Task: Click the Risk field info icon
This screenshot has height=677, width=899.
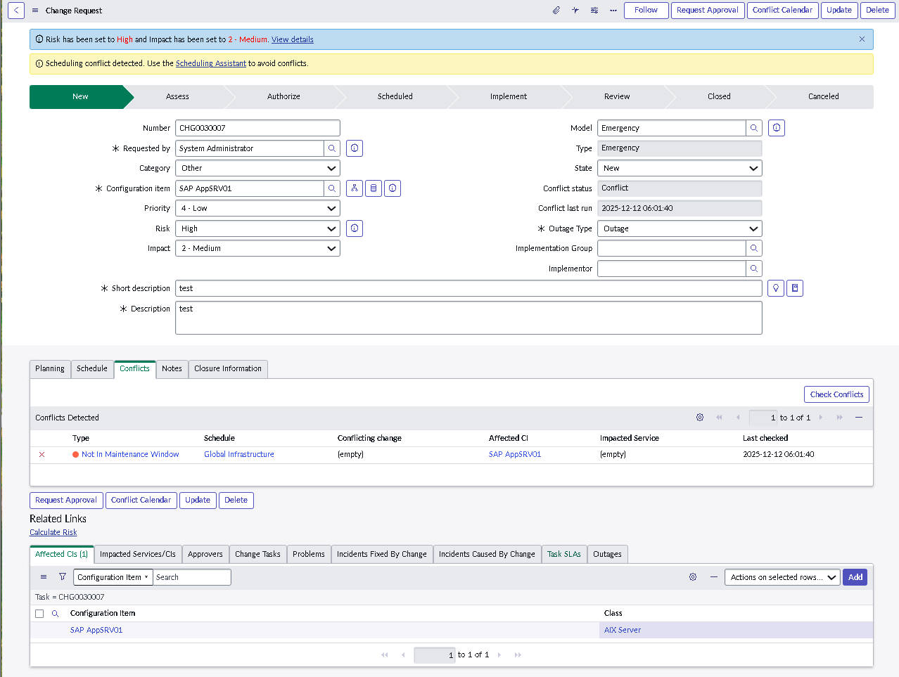Action: [x=355, y=228]
